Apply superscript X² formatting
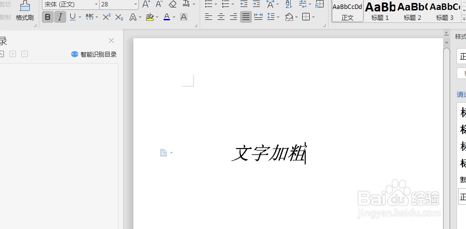466x229 pixels. 107,17
